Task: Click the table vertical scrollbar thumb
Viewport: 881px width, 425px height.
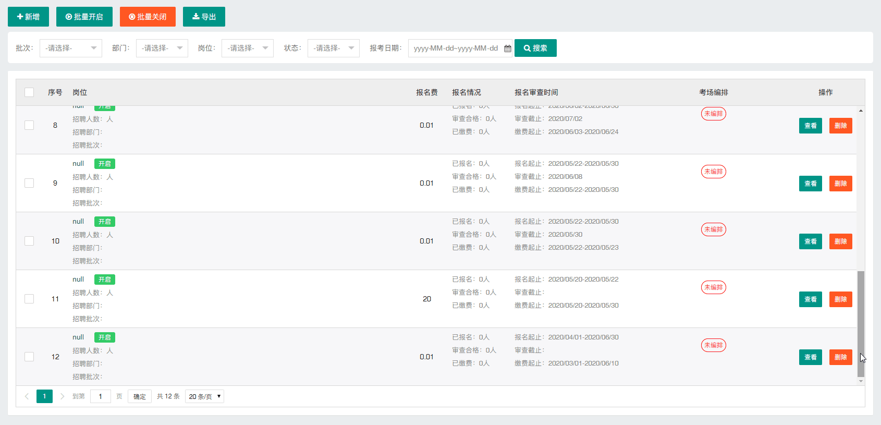Action: (x=861, y=323)
